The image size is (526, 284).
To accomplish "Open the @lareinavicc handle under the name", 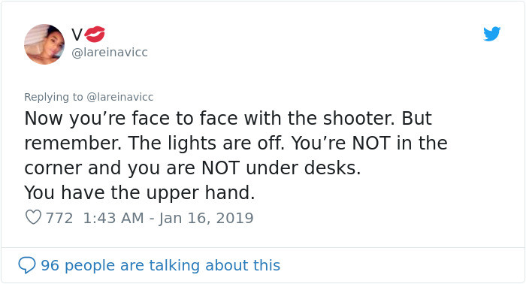I will 110,53.
